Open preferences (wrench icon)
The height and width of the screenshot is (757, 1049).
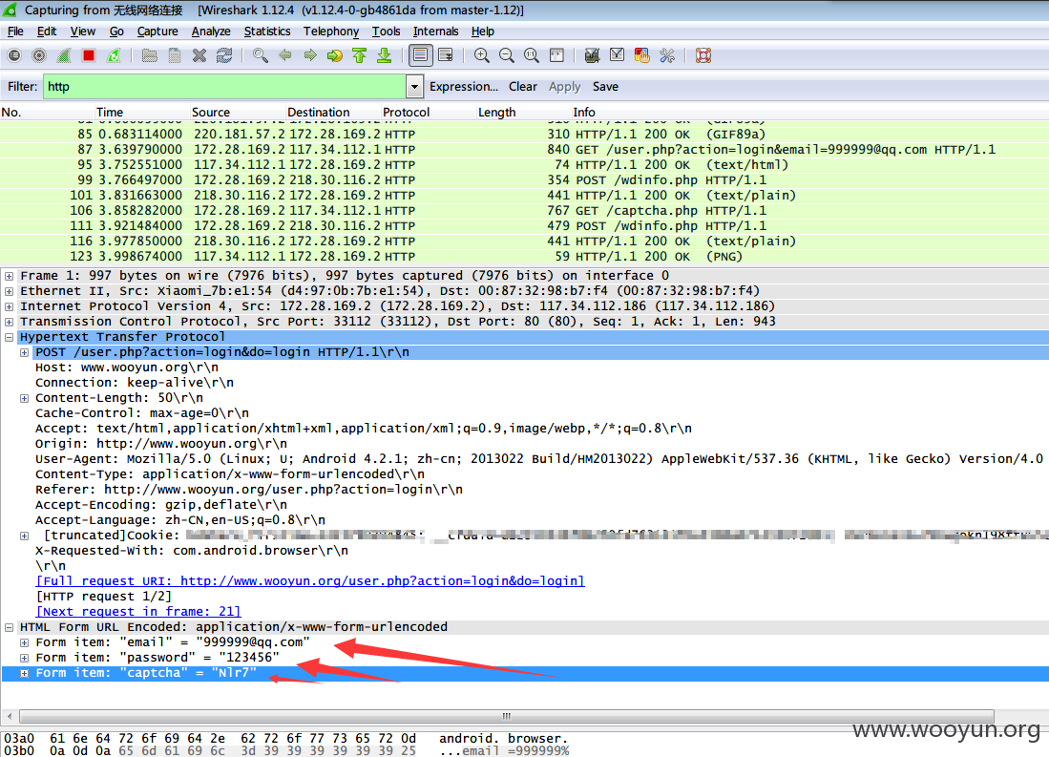(667, 55)
